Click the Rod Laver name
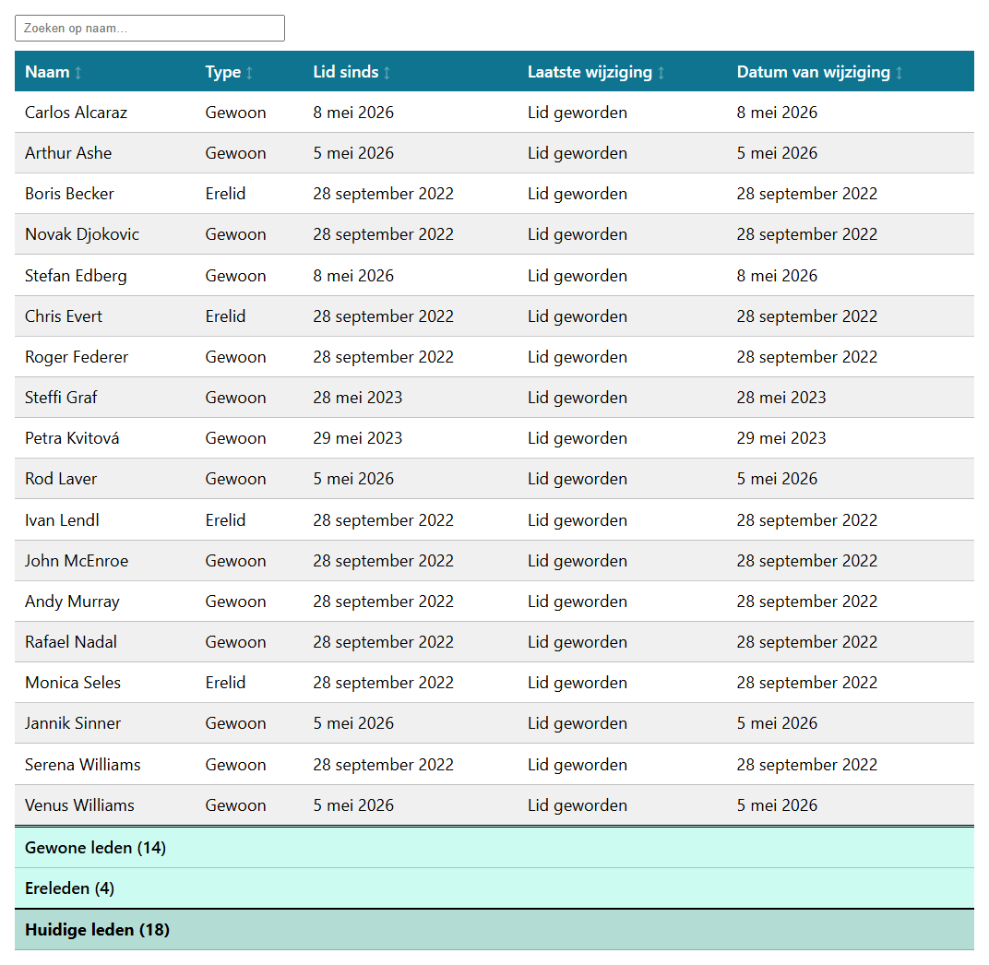 pyautogui.click(x=61, y=479)
